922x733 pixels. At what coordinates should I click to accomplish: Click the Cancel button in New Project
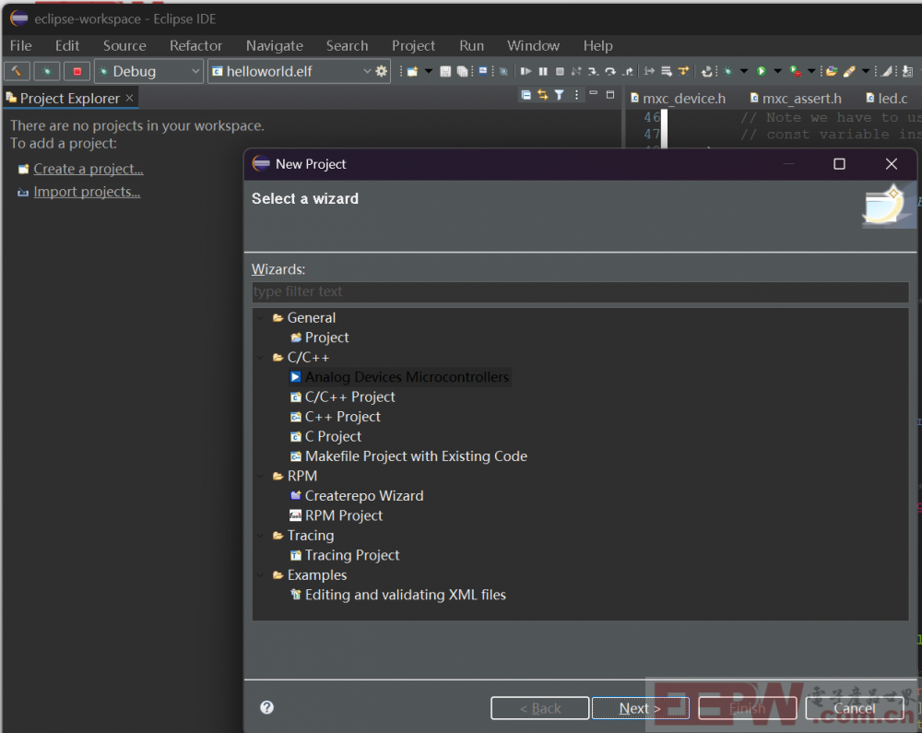[x=855, y=708]
